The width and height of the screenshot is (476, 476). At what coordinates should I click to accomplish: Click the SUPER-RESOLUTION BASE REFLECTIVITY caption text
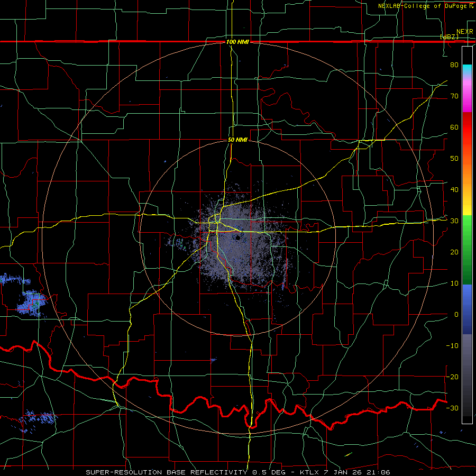click(166, 472)
